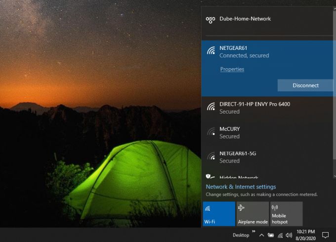The height and width of the screenshot is (242, 336).
Task: Turn on Mobile hotspot tile
Action: [x=286, y=214]
